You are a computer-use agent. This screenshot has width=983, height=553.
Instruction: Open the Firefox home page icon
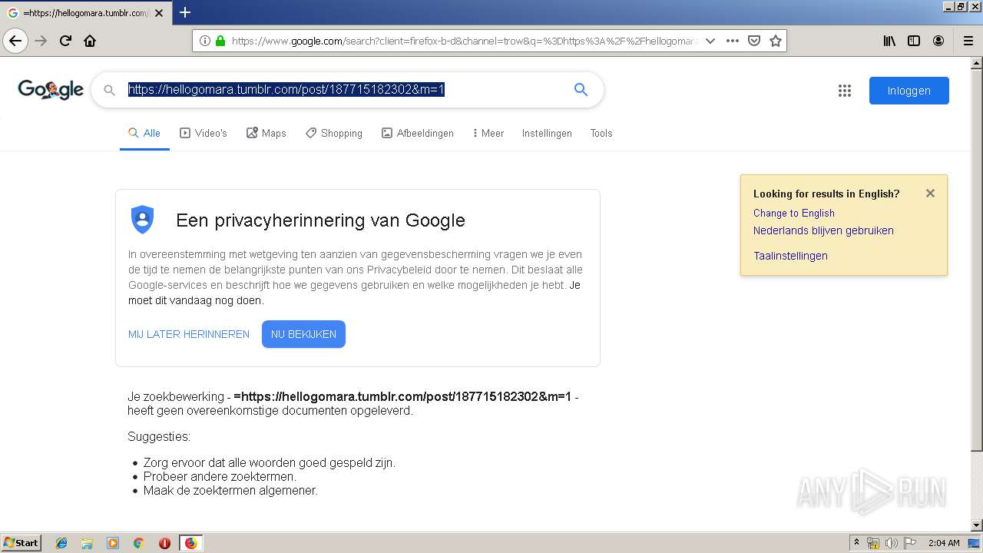(90, 41)
